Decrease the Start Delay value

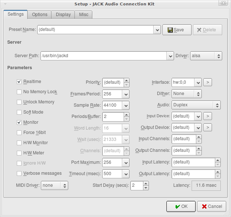point(146,188)
